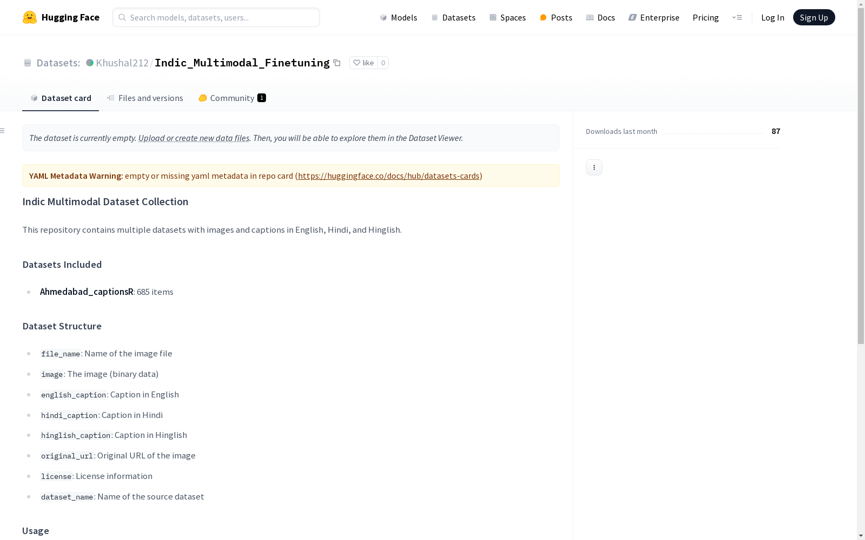This screenshot has height=540, width=865.
Task: Click the Hugging Face logo icon
Action: pos(30,17)
